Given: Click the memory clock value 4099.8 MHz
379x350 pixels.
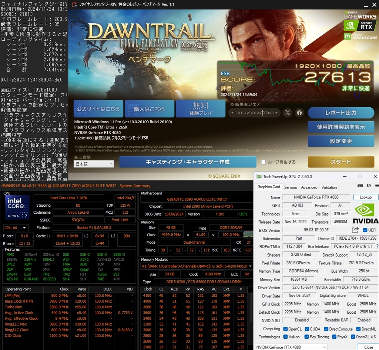Looking at the screenshot, I should coord(171,234).
